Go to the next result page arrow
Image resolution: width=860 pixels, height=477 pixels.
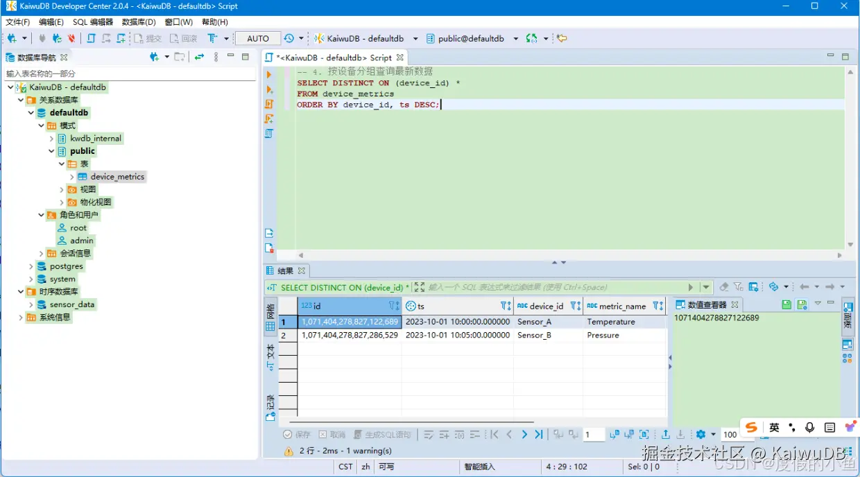pyautogui.click(x=524, y=435)
